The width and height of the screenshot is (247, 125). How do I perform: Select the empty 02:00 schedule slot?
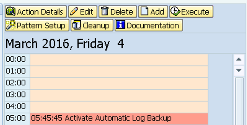(x=119, y=83)
